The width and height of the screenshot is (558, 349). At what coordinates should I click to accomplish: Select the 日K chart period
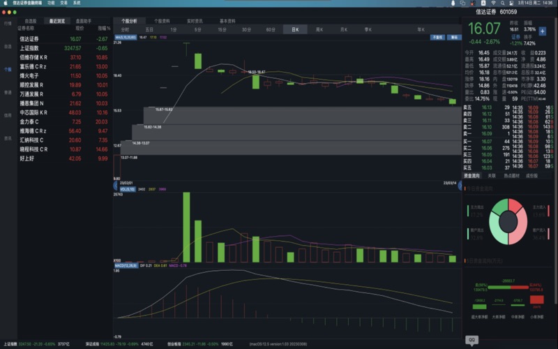click(295, 29)
